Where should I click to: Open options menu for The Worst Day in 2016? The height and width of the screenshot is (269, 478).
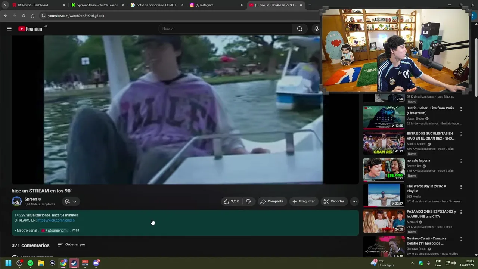461,186
